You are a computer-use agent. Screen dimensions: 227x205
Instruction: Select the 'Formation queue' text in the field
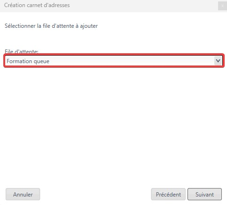tap(28, 61)
